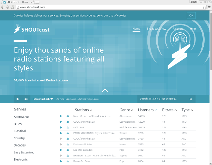This screenshot has height=165, width=212.
Task: Download the 3720-listener COOLfahrenheit 93 AAC station
Action: point(68,139)
